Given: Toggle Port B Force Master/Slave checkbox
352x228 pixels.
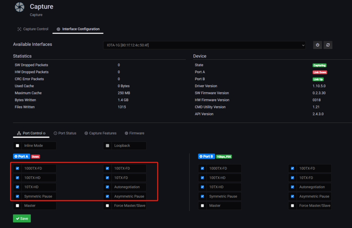Looking at the screenshot, I should click(x=293, y=205).
